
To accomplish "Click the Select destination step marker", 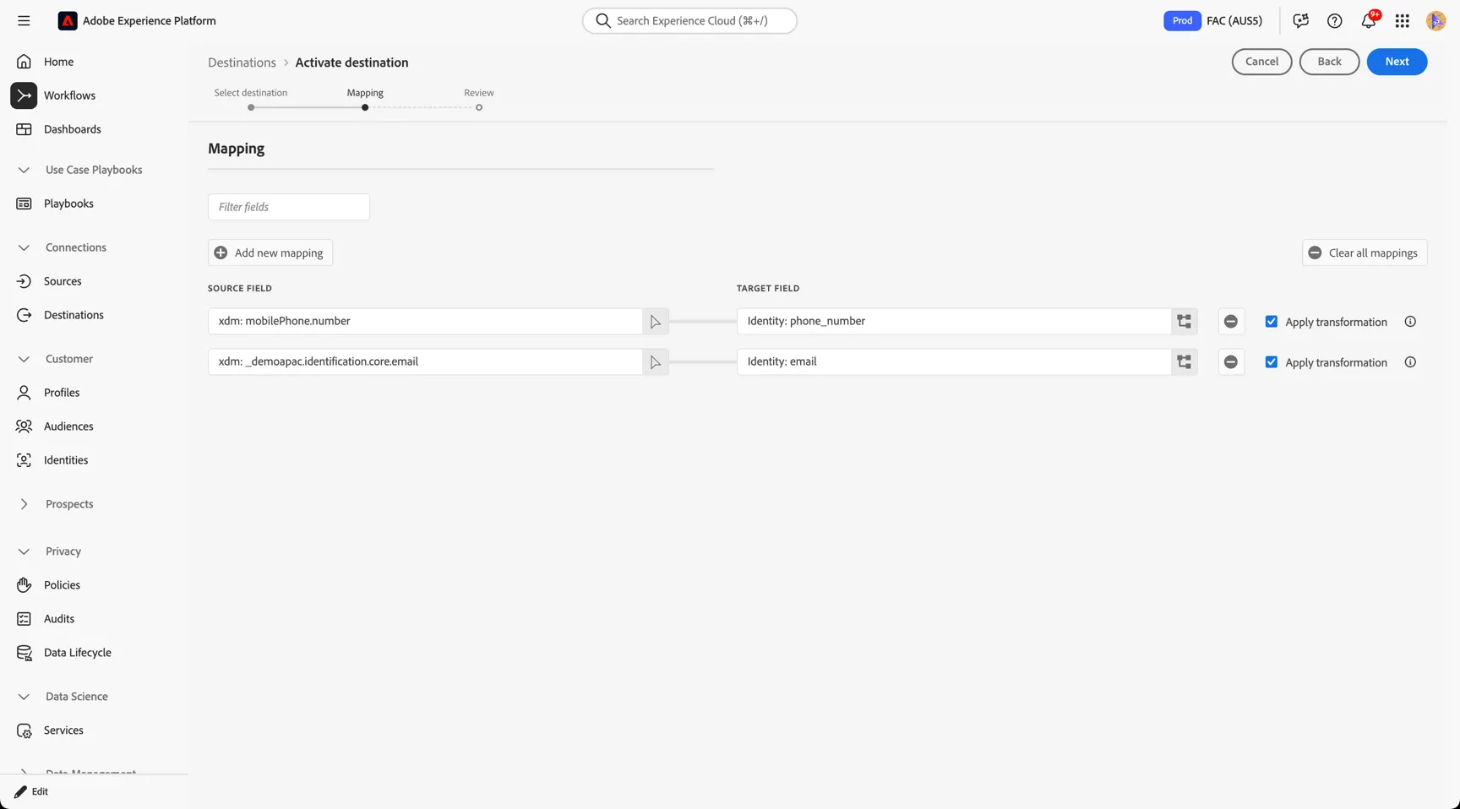I will click(251, 107).
